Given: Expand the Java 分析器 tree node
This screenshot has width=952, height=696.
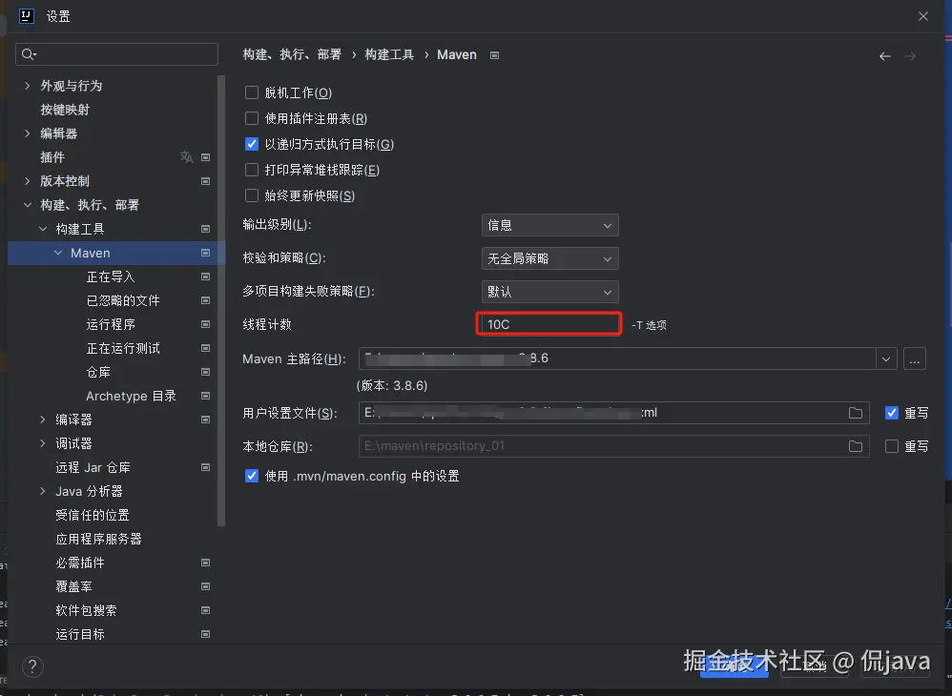Looking at the screenshot, I should (43, 491).
